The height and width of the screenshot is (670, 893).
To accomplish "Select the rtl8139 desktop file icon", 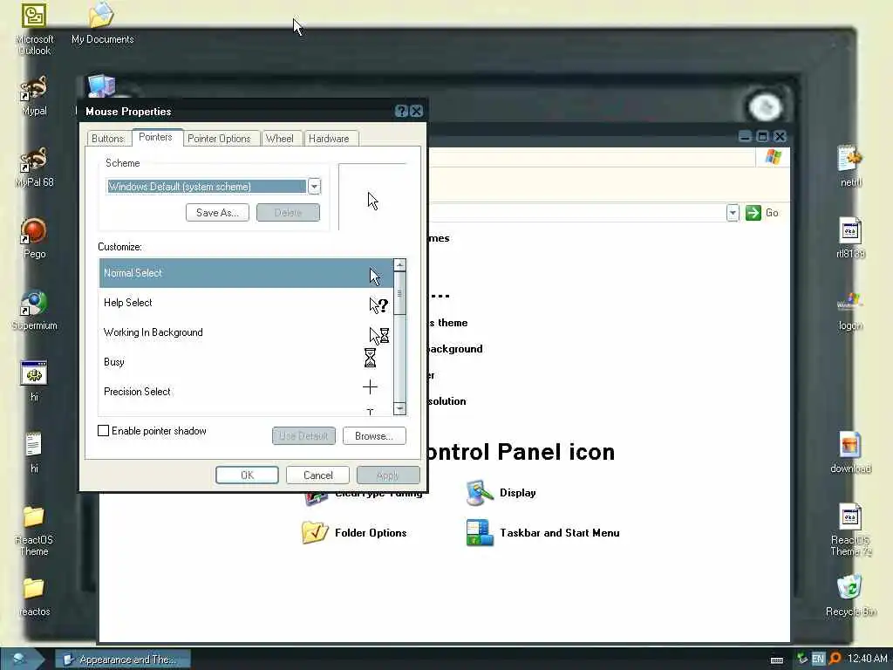I will click(850, 238).
